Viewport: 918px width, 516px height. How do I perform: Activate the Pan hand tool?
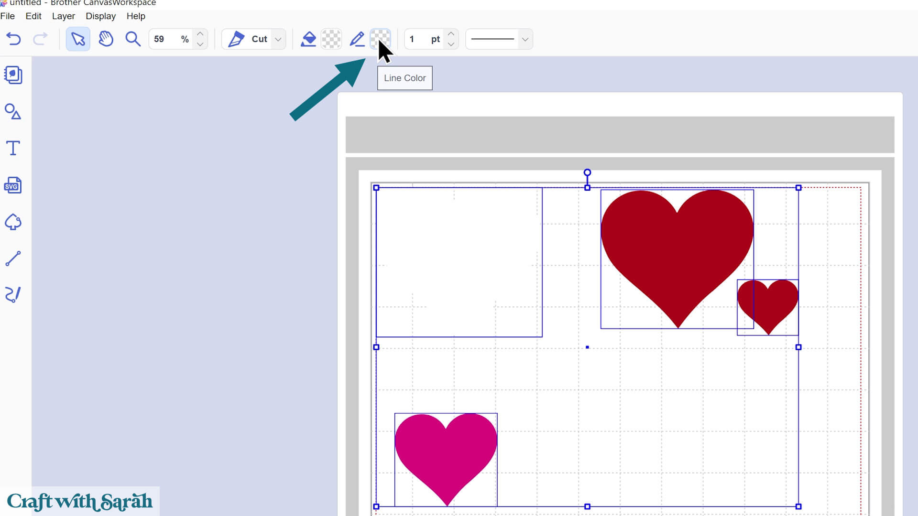(x=106, y=39)
